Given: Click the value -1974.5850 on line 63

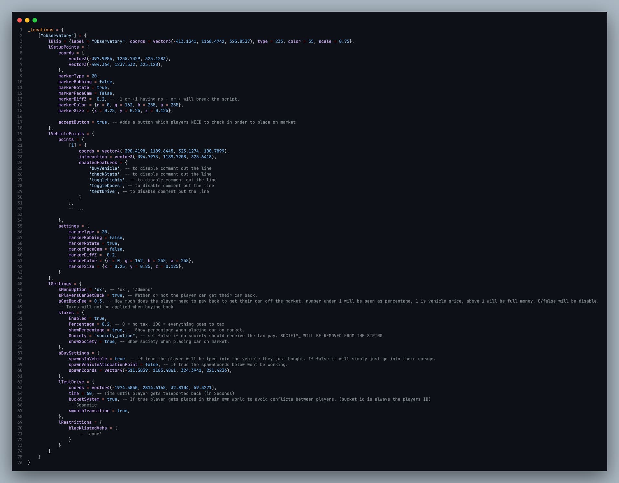Looking at the screenshot, I should [125, 388].
